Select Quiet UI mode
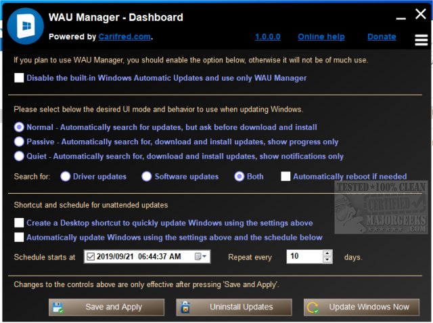433x323 pixels. [x=20, y=156]
